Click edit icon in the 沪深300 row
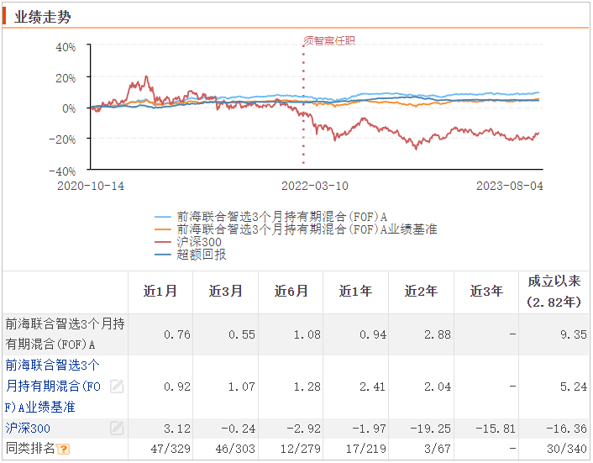Image resolution: width=593 pixels, height=463 pixels. 117,429
